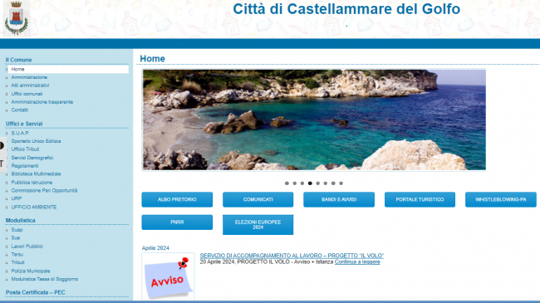The height and width of the screenshot is (303, 540).
Task: Select the second slideshow dot
Action: click(x=295, y=183)
